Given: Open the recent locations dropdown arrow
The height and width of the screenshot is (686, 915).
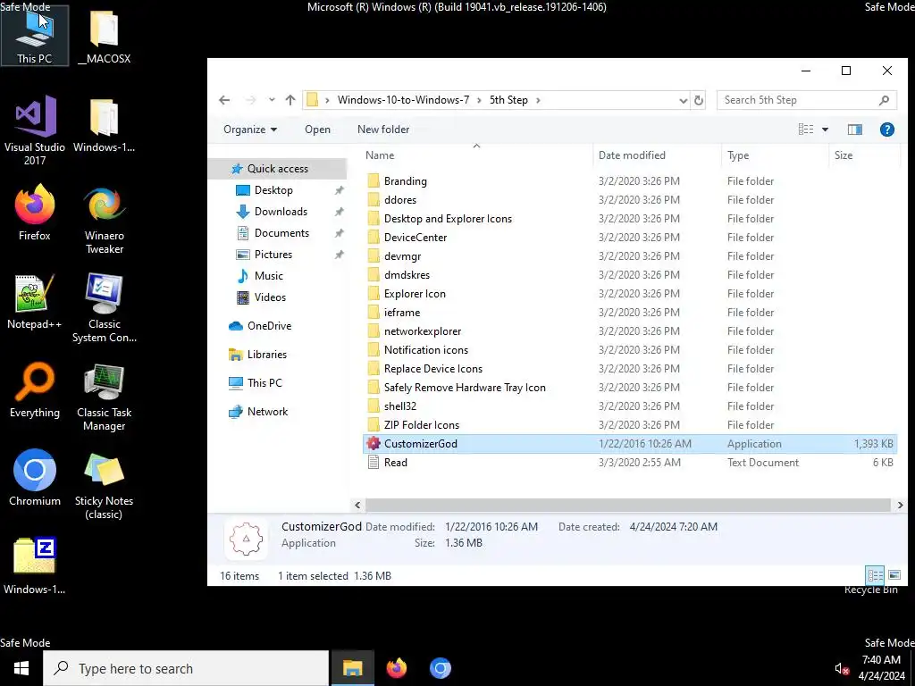Looking at the screenshot, I should (x=272, y=100).
